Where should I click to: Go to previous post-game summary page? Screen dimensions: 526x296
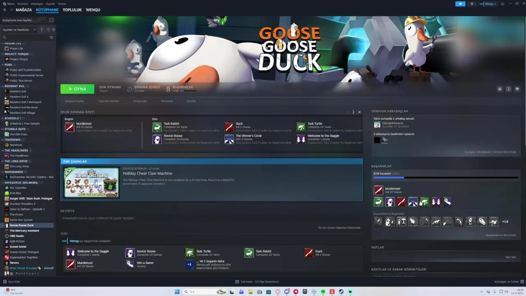[348, 112]
